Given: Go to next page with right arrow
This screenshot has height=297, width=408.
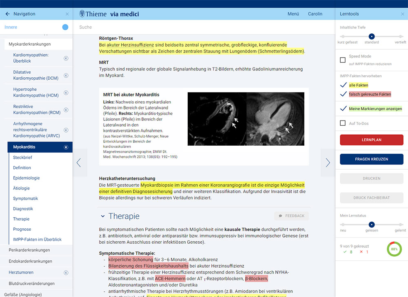Looking at the screenshot, I should click(x=328, y=163).
